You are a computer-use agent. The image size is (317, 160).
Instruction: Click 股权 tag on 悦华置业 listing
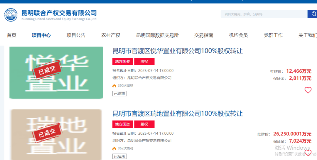[144, 61]
